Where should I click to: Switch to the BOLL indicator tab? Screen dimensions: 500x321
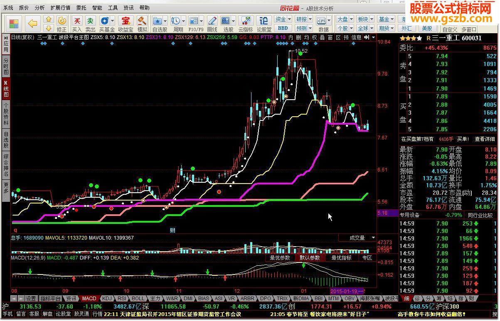pyautogui.click(x=138, y=299)
